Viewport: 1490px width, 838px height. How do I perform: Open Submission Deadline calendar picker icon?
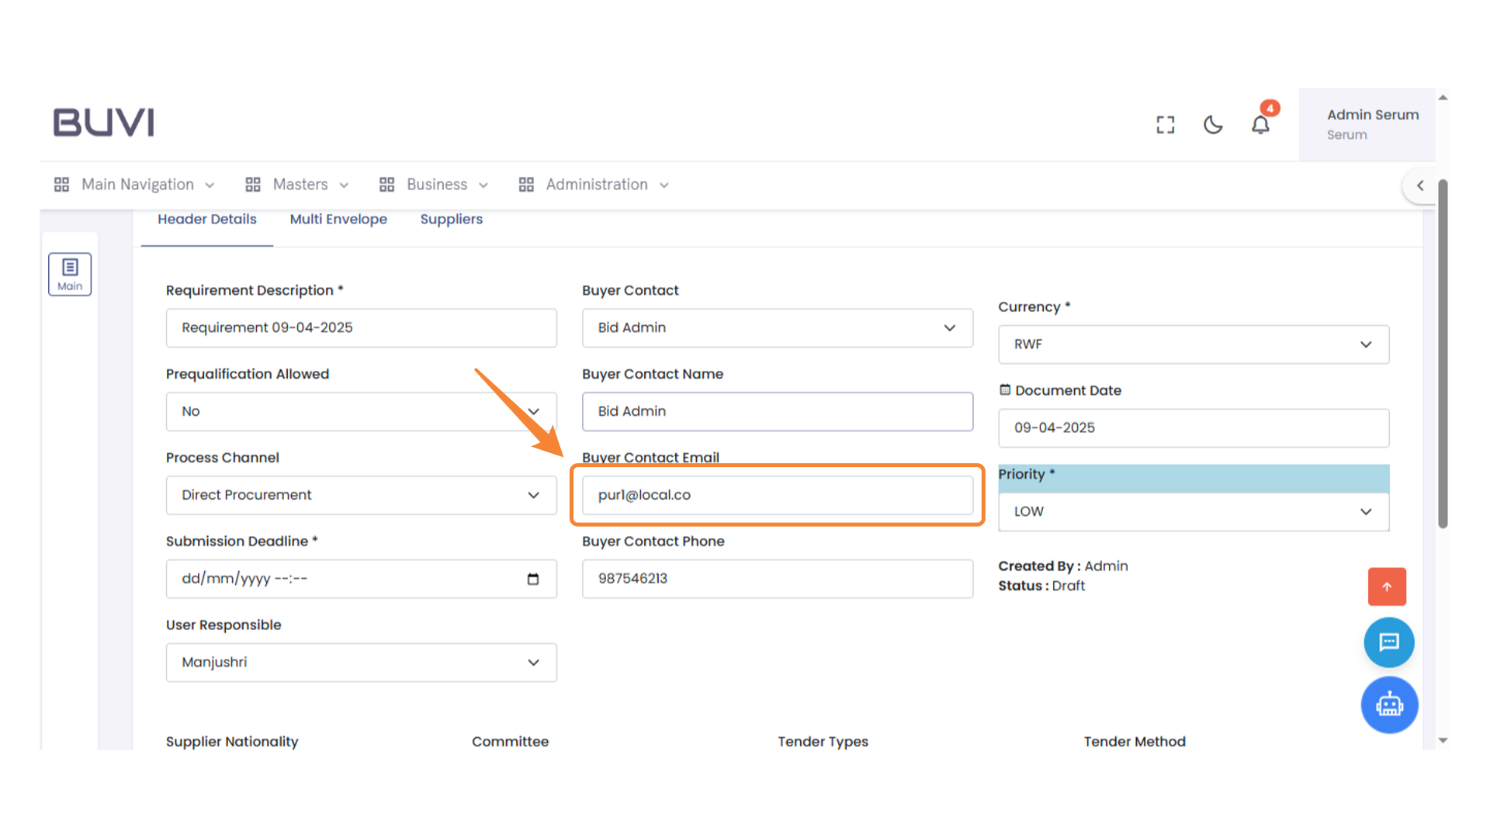(533, 579)
